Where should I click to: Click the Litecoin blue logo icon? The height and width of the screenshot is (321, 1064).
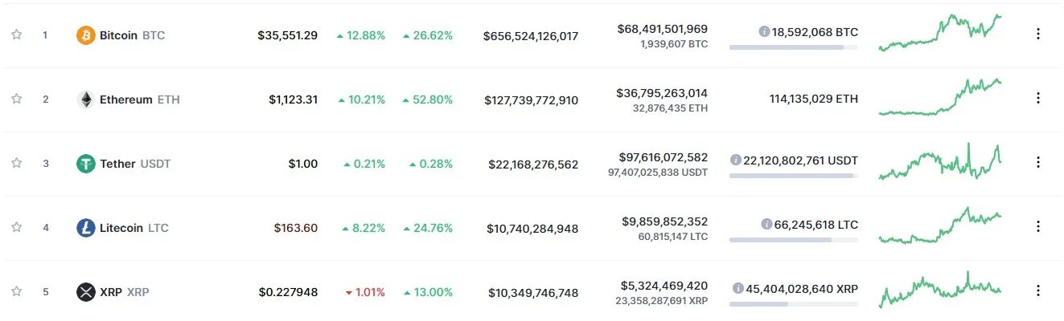[x=85, y=228]
